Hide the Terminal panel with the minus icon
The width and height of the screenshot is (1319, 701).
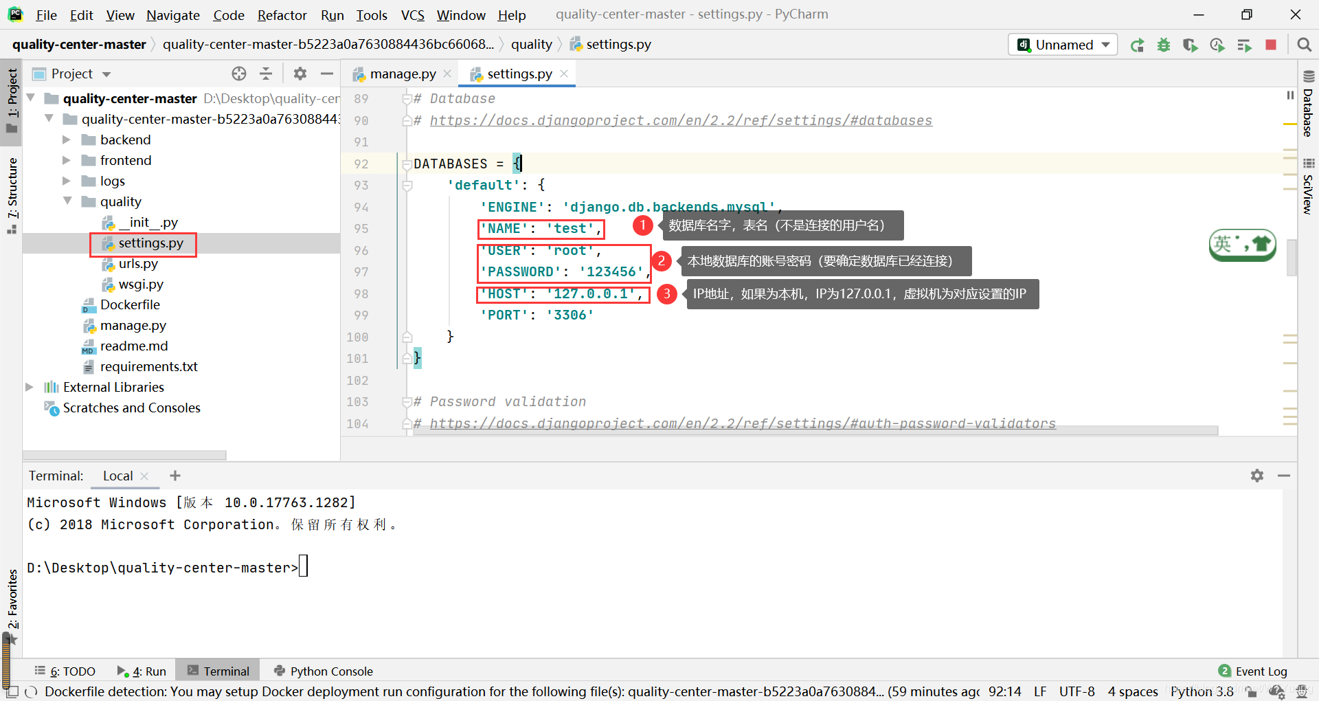point(1284,476)
